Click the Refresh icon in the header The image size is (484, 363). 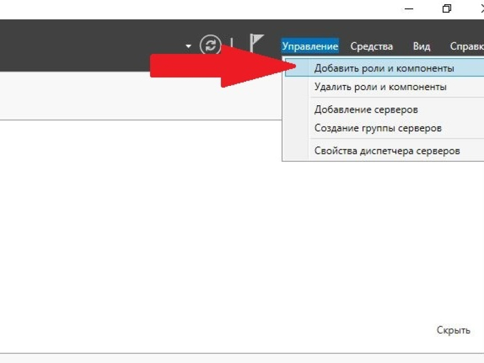tap(210, 46)
